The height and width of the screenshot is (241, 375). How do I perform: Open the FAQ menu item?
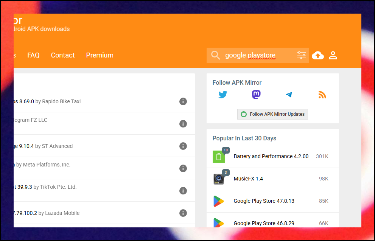click(33, 55)
